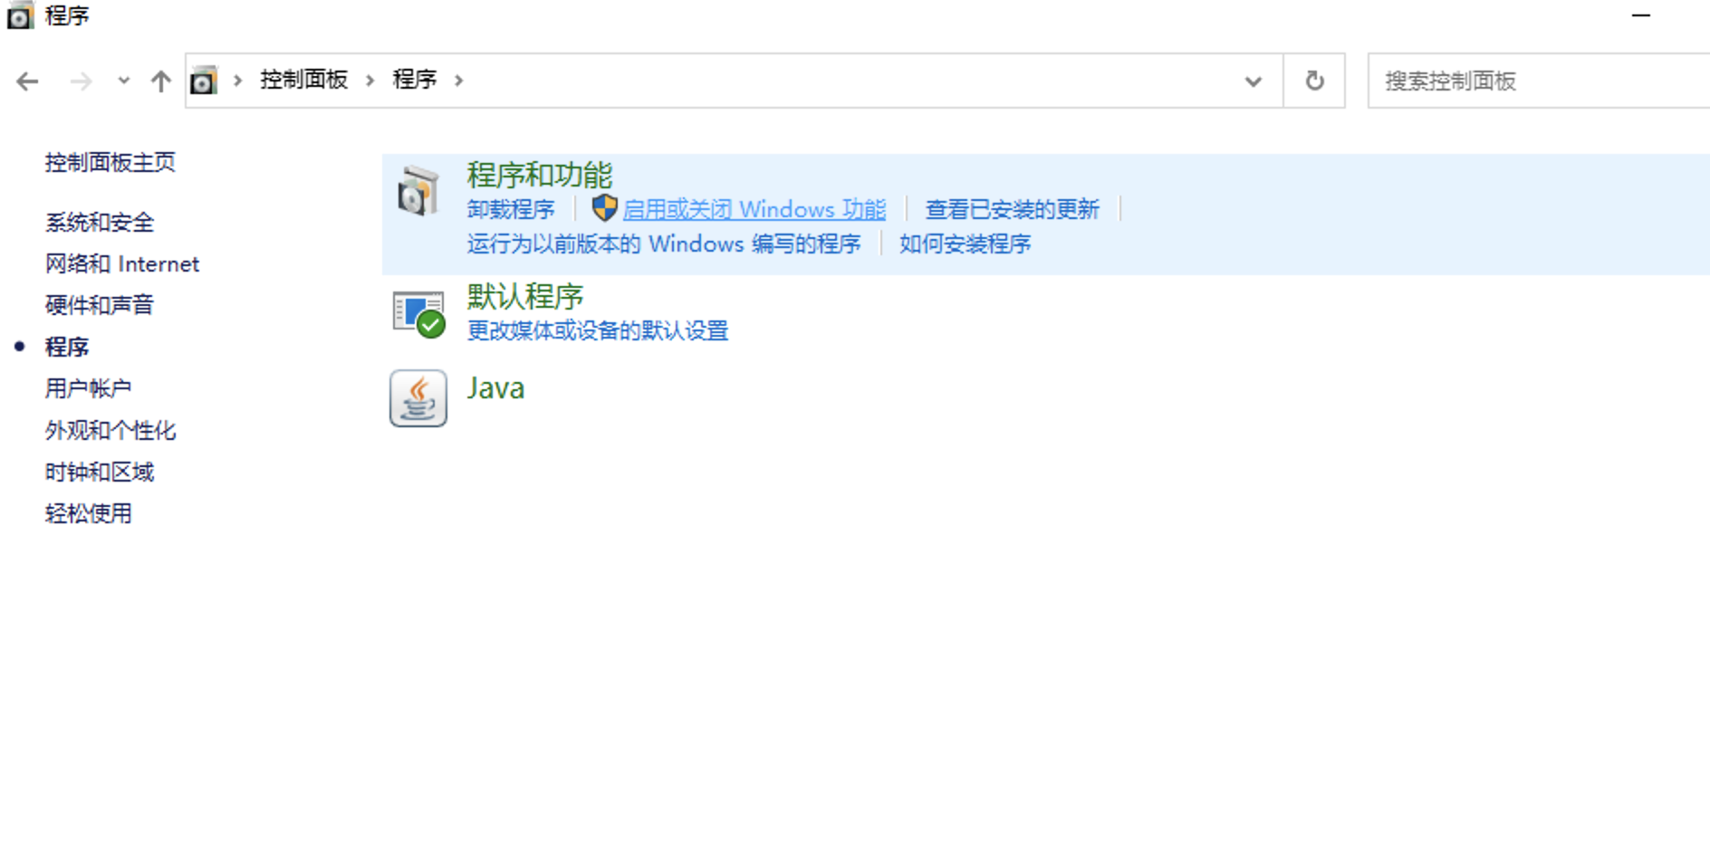
Task: Open 控制面板主页 in the sidebar
Action: point(110,162)
